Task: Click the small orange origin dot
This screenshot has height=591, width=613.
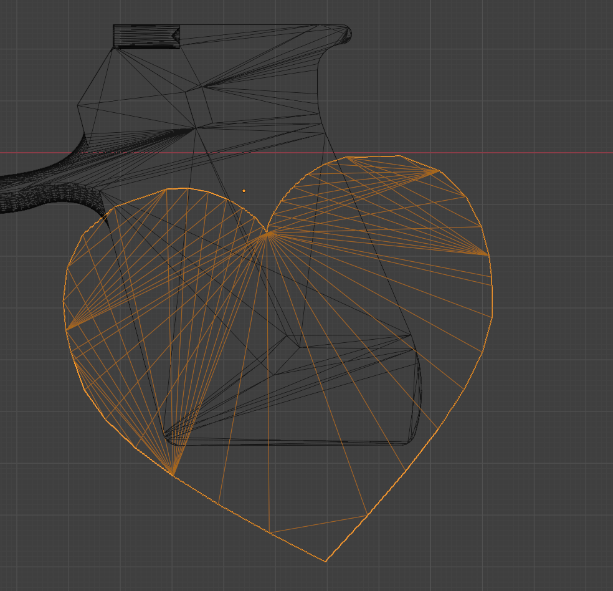Action: 244,191
